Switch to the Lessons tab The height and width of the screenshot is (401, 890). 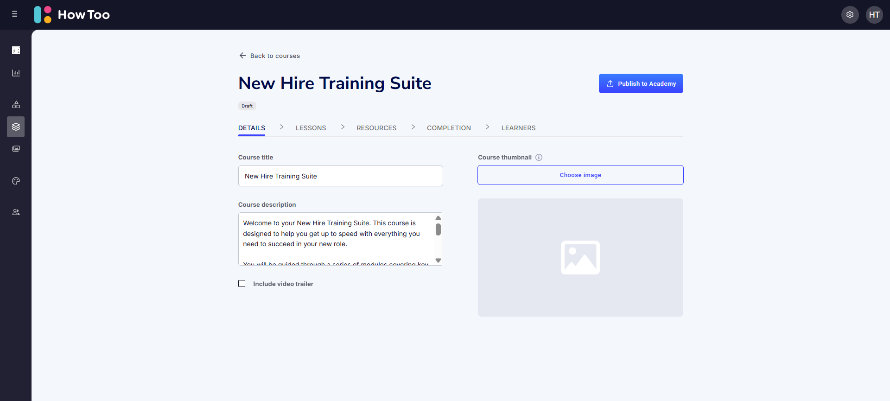click(311, 128)
